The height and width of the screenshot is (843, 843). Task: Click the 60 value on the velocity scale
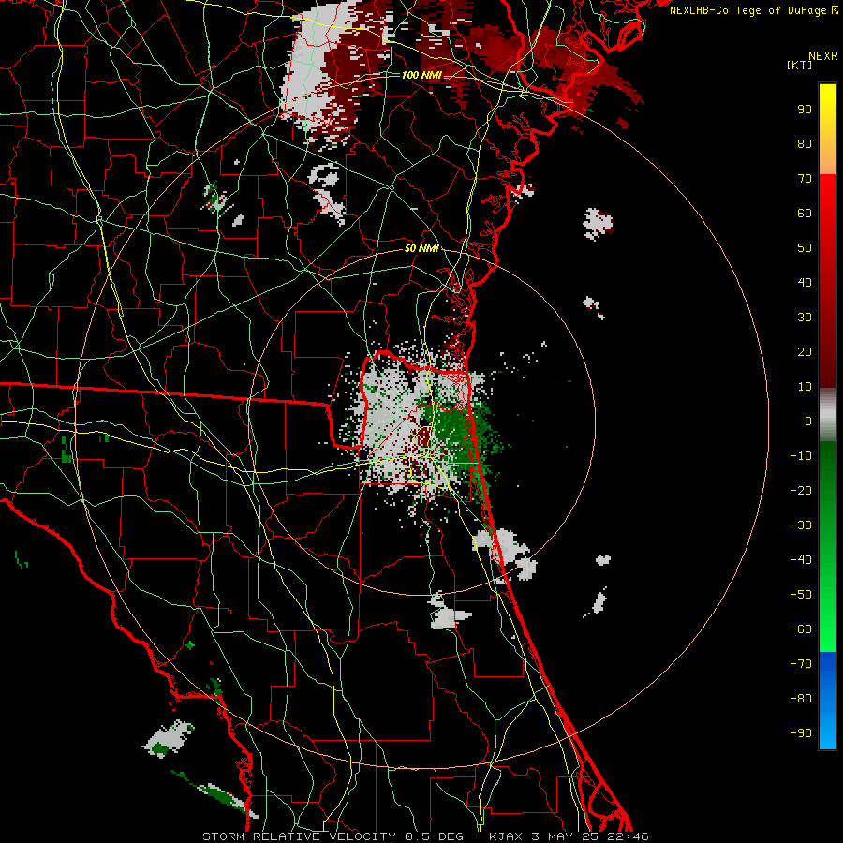[805, 214]
